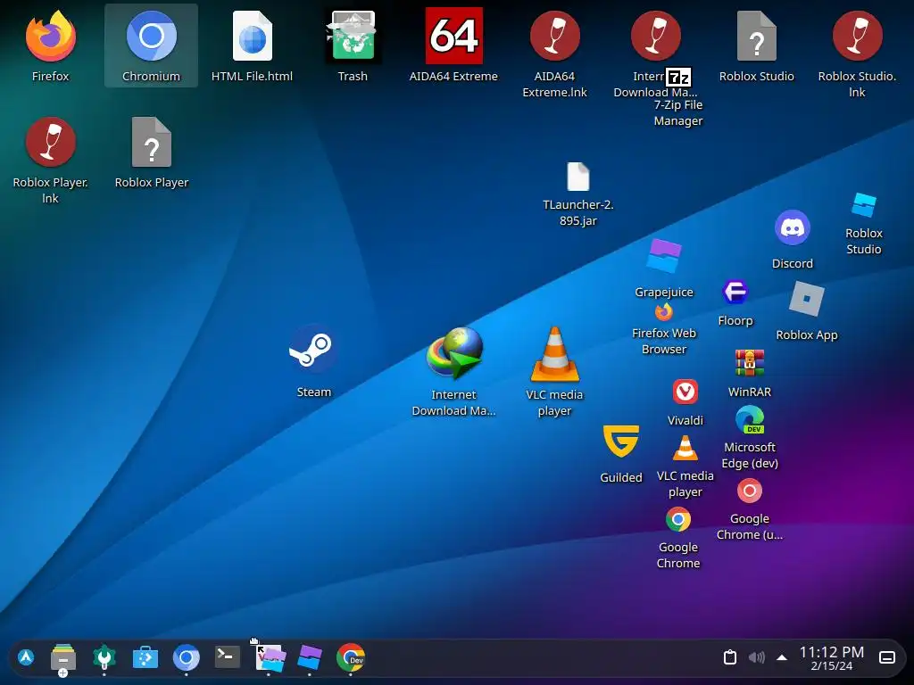The image size is (914, 685).
Task: Open the Firefox desktop shortcut in the top-left corner
Action: click(51, 36)
